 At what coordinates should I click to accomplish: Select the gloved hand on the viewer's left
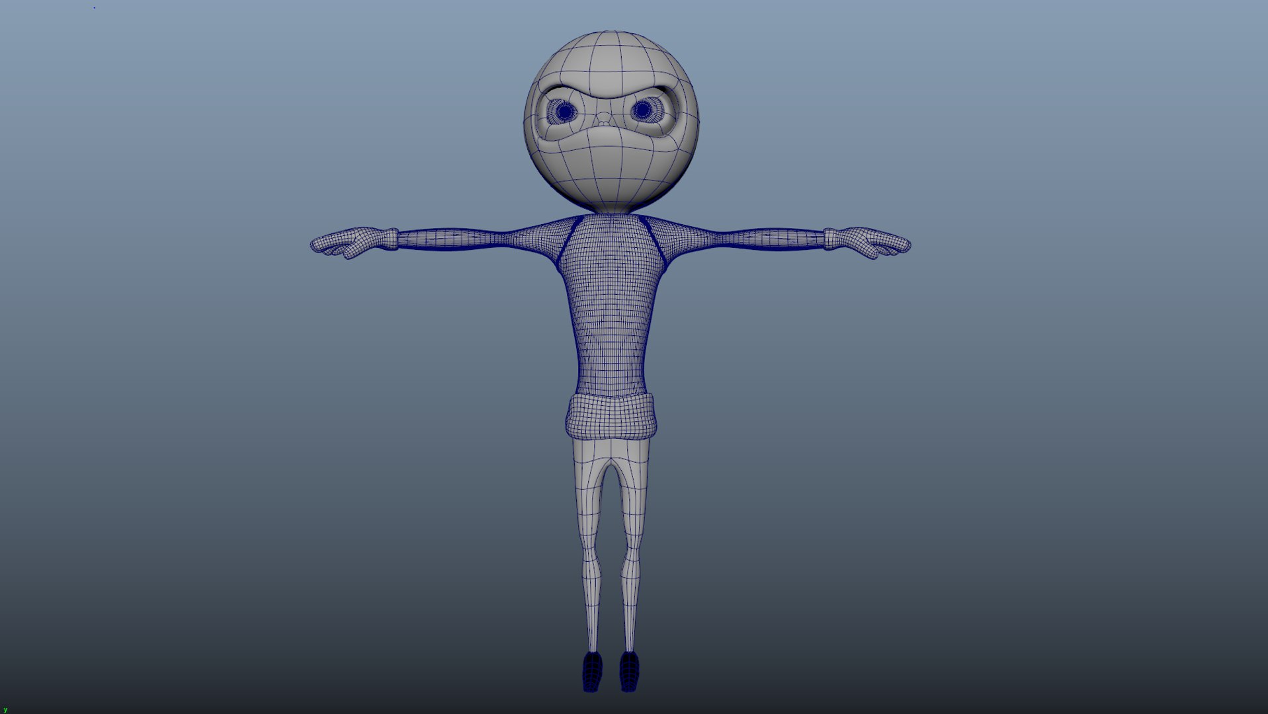tap(354, 242)
